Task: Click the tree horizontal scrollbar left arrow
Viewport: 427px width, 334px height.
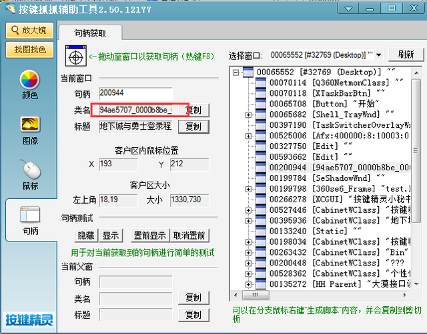Action: [236, 295]
